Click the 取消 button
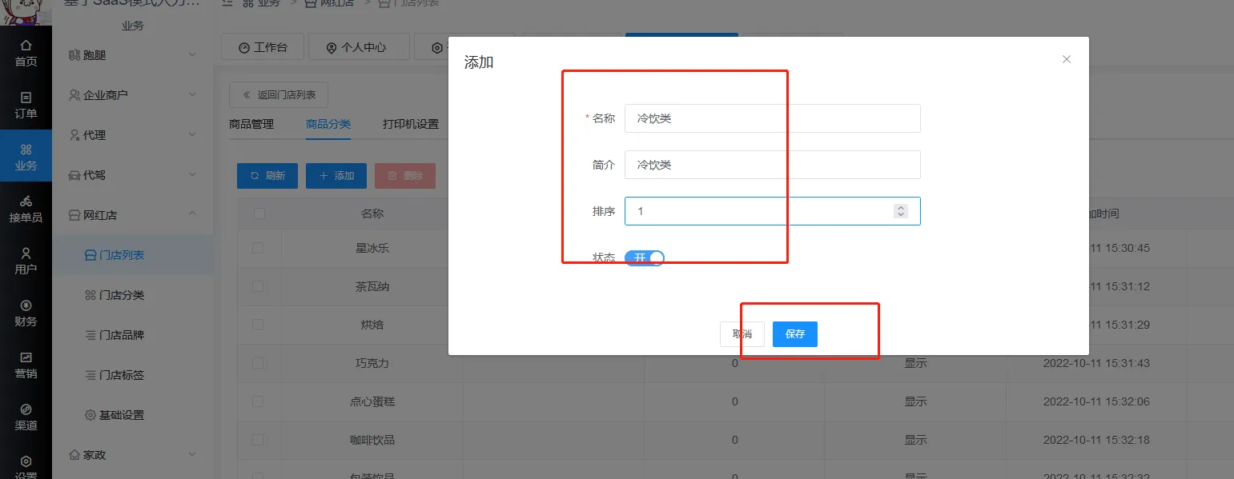This screenshot has width=1234, height=479. [742, 334]
